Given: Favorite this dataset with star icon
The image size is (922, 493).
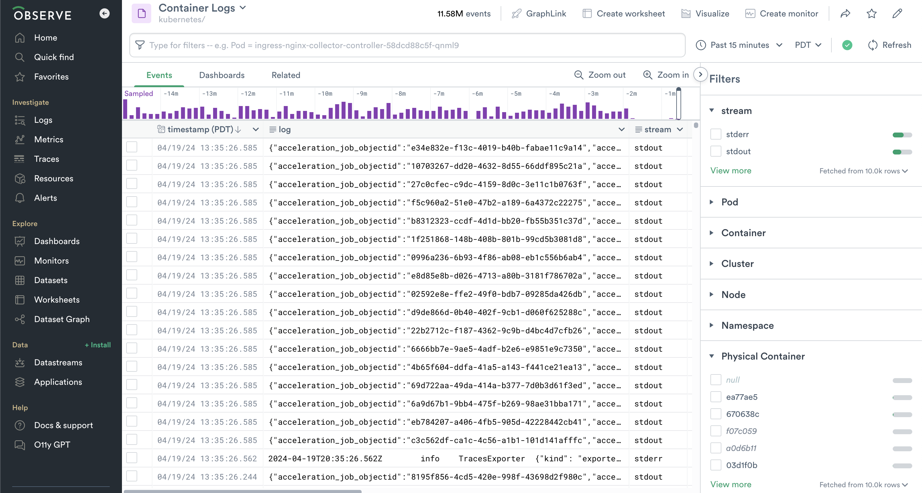Looking at the screenshot, I should [x=871, y=14].
